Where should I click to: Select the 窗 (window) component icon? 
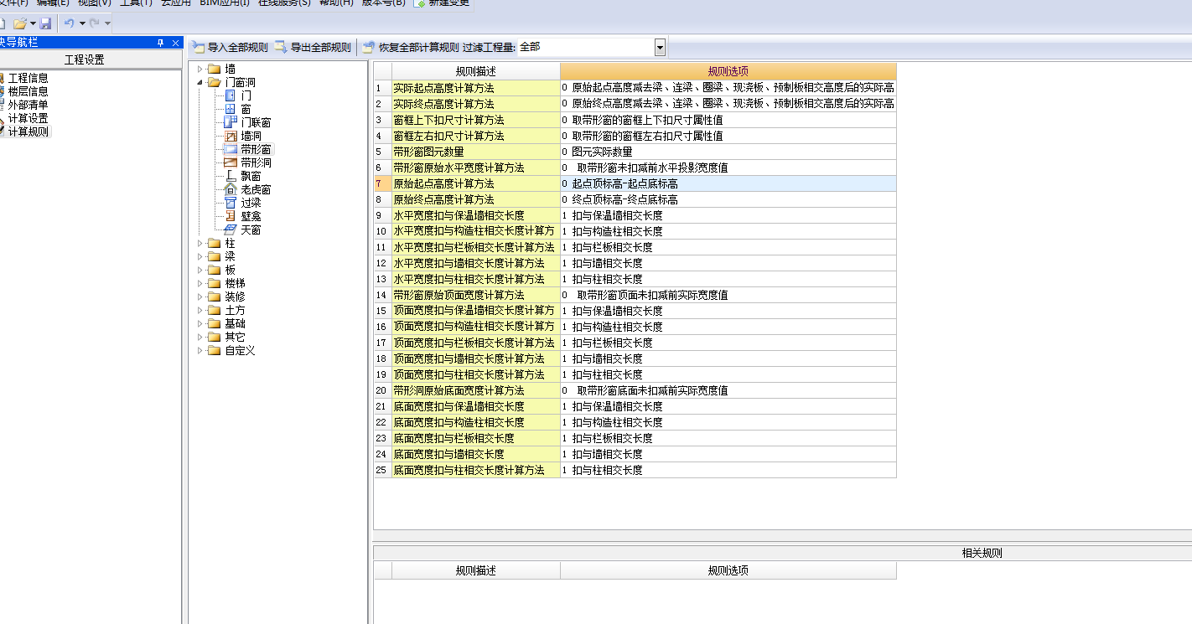[x=231, y=109]
